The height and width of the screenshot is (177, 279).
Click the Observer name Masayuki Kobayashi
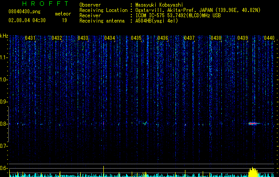(x=159, y=5)
